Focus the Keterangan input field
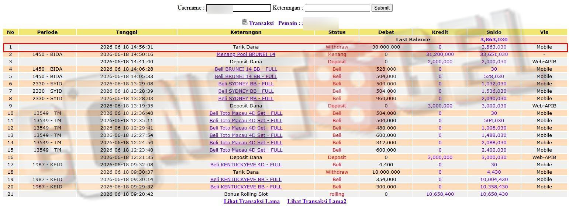Screen dimensions: 569x209 pos(337,8)
